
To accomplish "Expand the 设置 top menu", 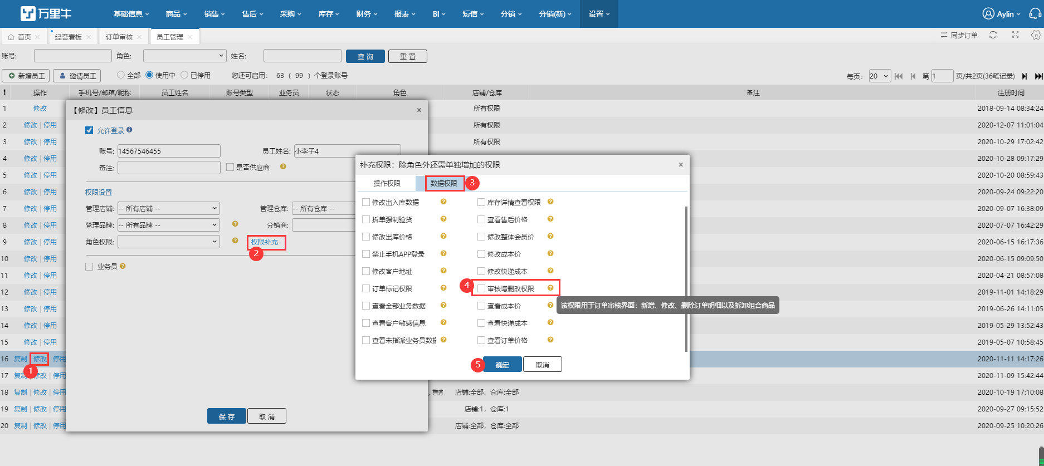I will 599,14.
